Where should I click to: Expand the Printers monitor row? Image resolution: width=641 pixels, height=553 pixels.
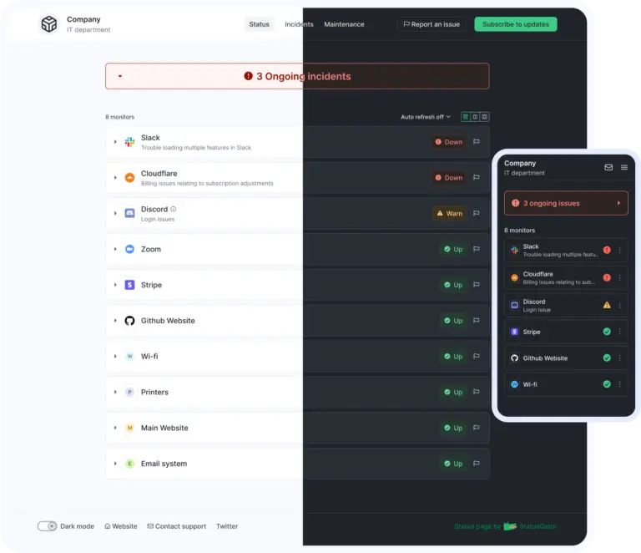click(115, 392)
